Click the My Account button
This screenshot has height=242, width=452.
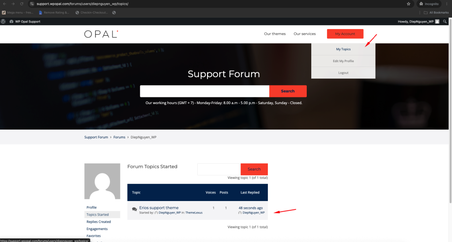(345, 34)
